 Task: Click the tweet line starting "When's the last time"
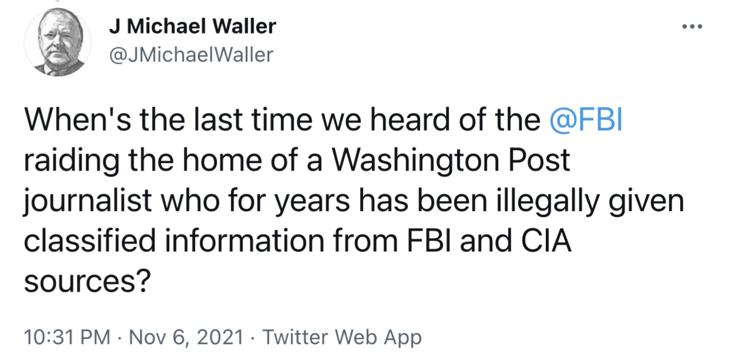point(324,121)
